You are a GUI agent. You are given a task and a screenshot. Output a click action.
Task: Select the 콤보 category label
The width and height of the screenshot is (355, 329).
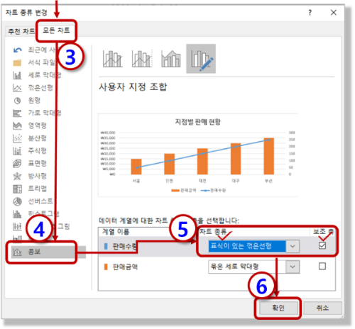coord(34,252)
